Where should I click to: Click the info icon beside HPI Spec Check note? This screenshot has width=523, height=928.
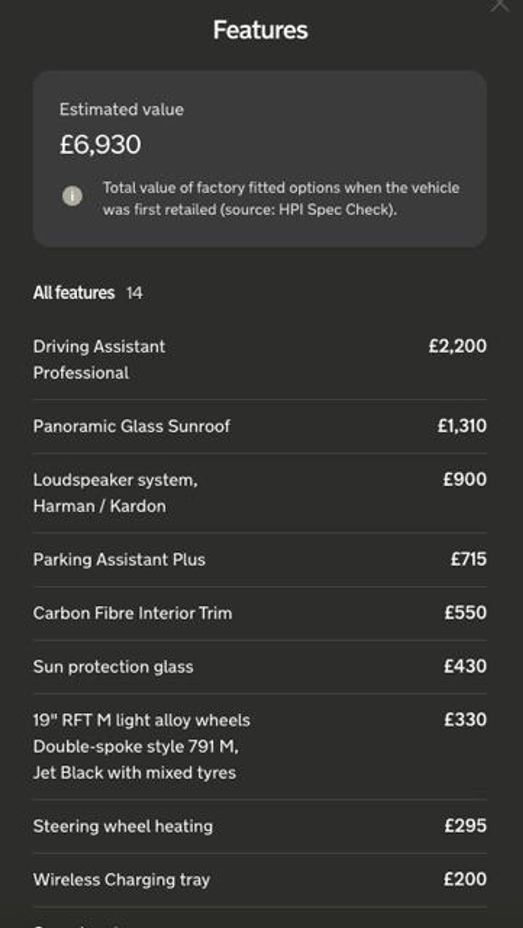pyautogui.click(x=72, y=196)
